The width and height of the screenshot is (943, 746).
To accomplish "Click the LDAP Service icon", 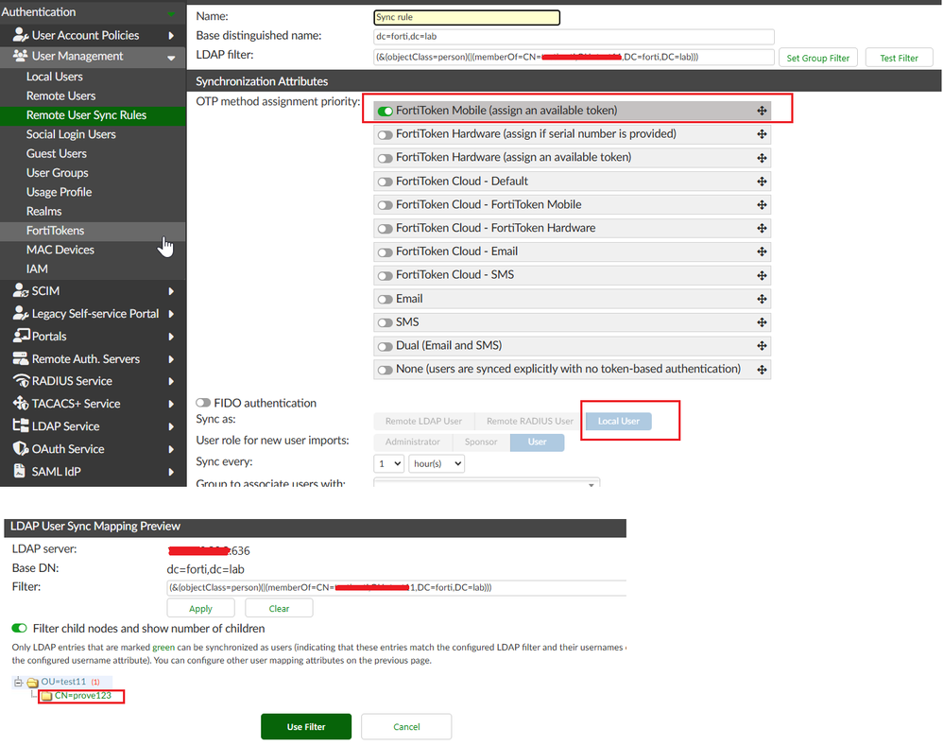I will (21, 425).
